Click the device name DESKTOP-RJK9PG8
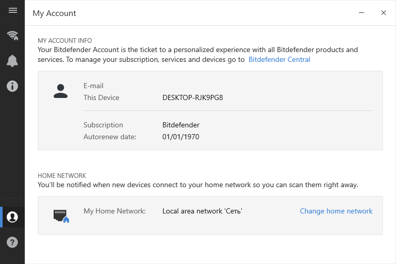 point(192,97)
